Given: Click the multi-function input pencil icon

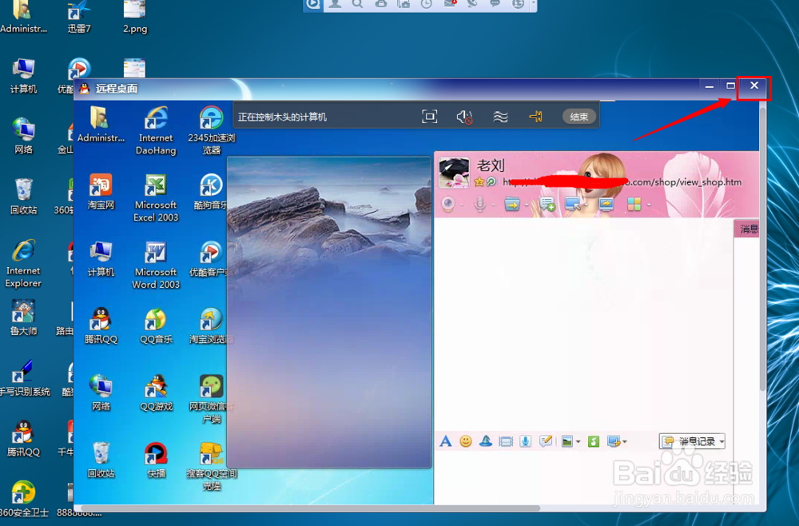Looking at the screenshot, I should pos(546,441).
